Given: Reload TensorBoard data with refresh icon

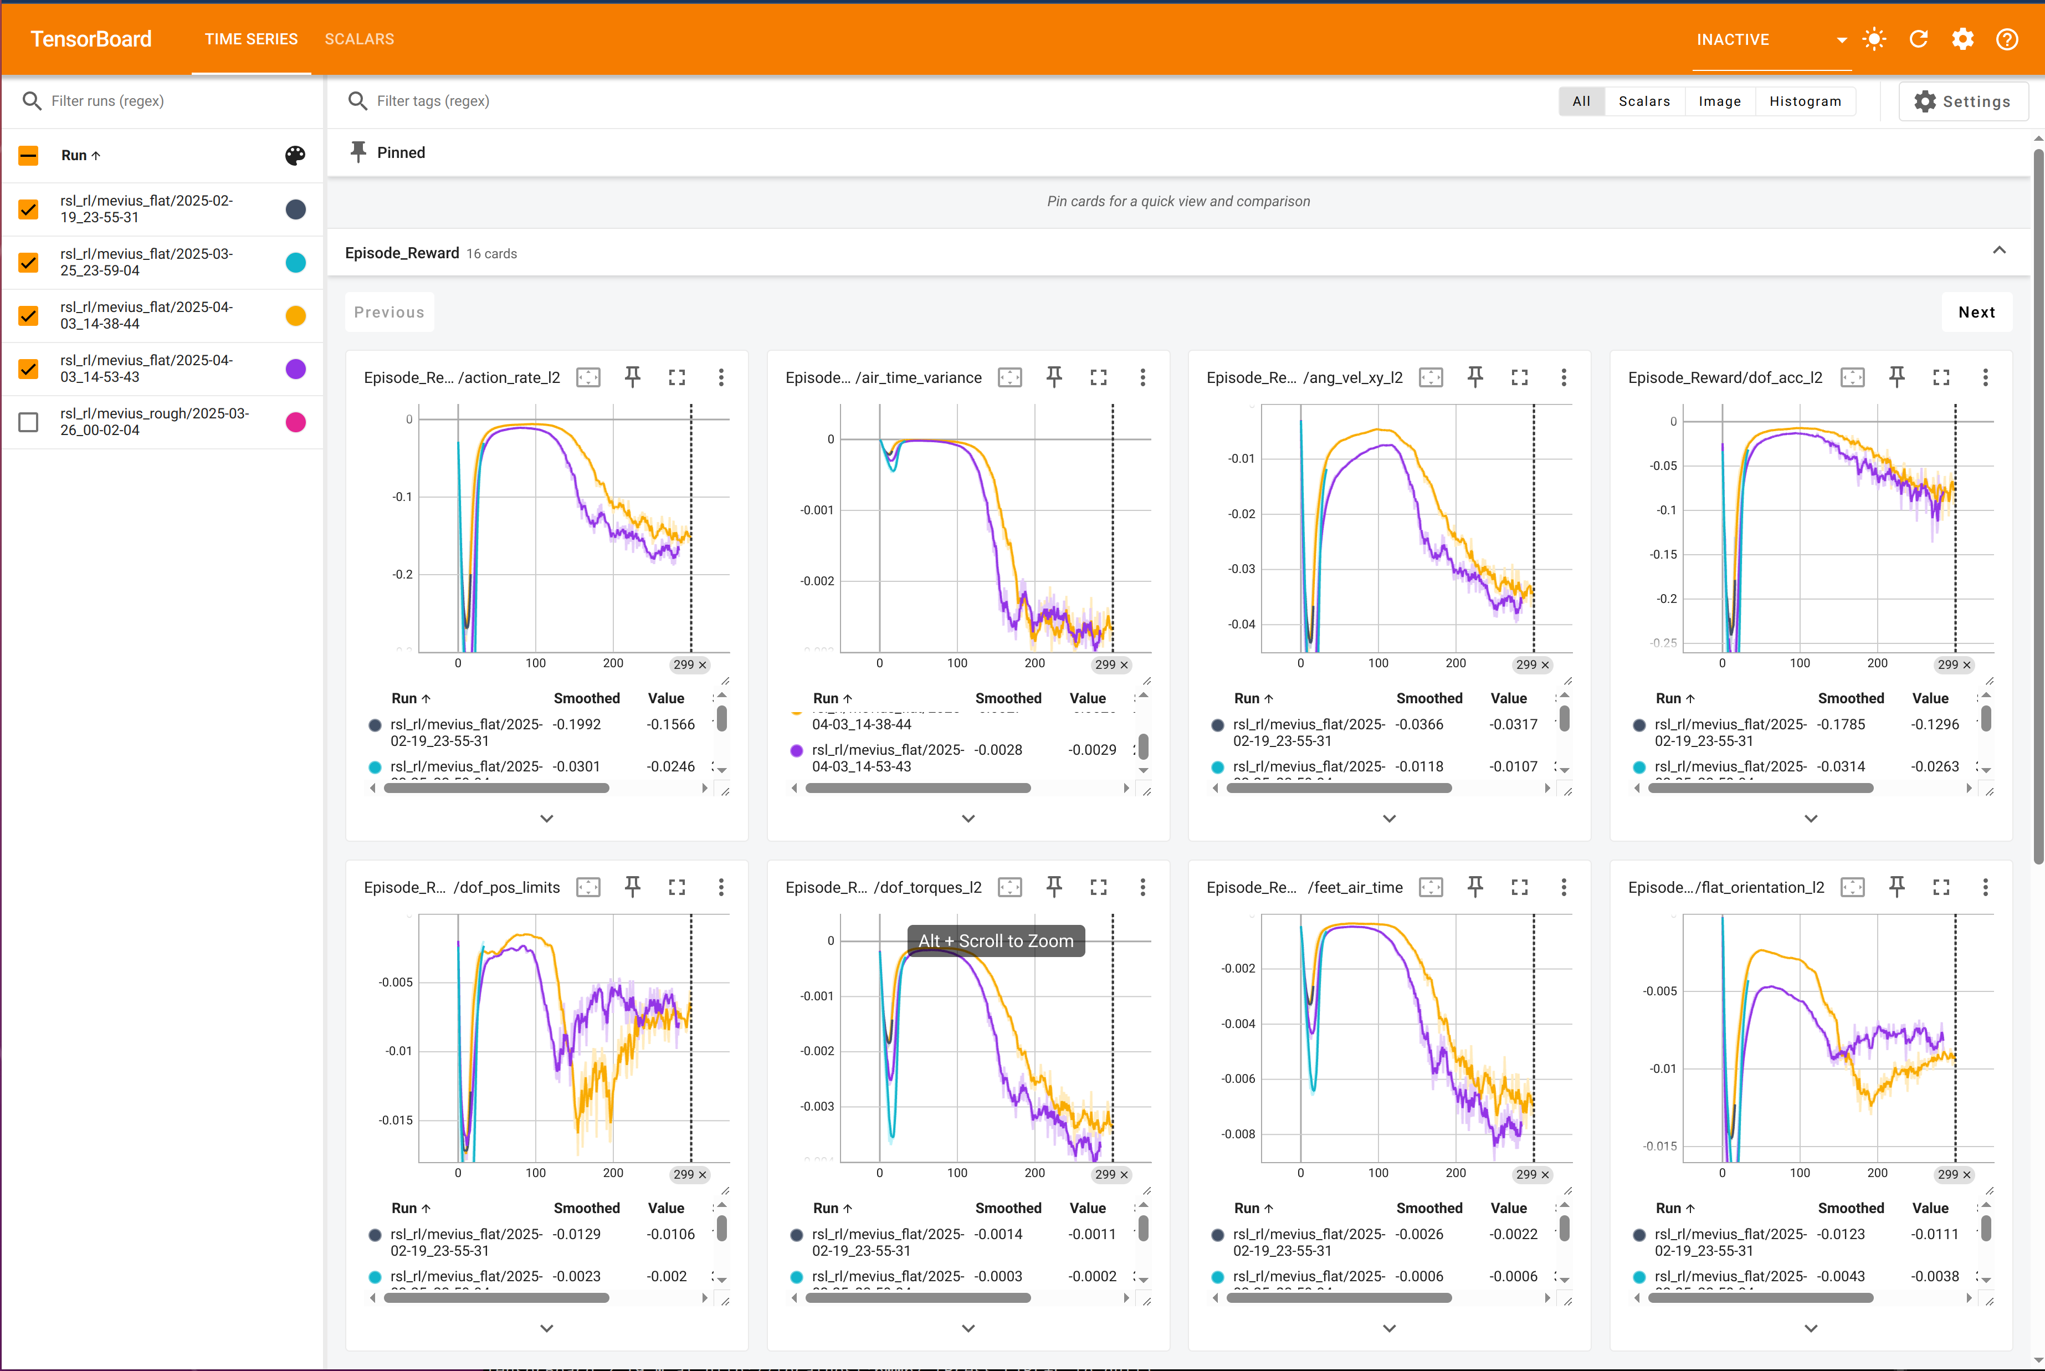Looking at the screenshot, I should (1918, 39).
